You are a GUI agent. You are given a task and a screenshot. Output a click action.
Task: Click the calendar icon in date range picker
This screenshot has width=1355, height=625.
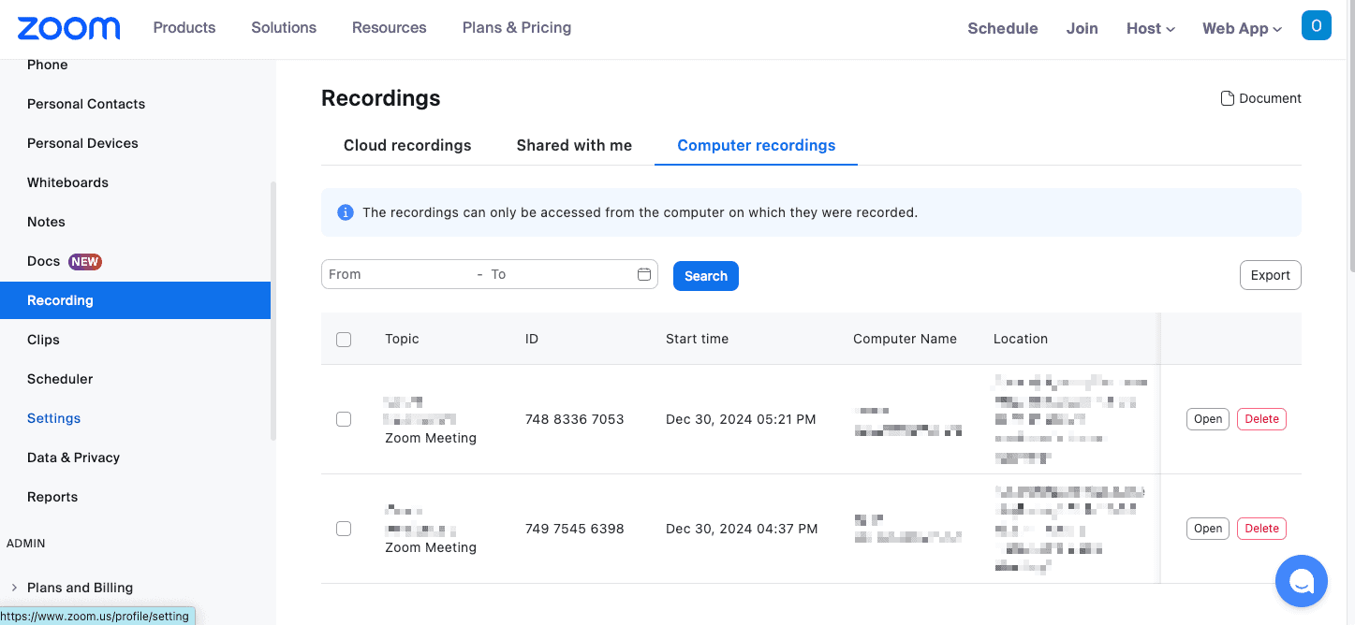644,274
